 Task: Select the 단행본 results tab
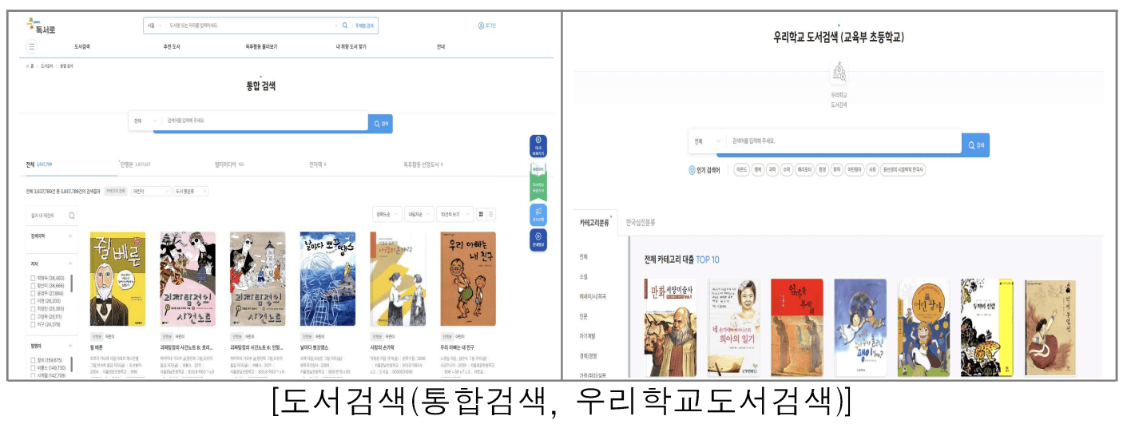(x=135, y=164)
